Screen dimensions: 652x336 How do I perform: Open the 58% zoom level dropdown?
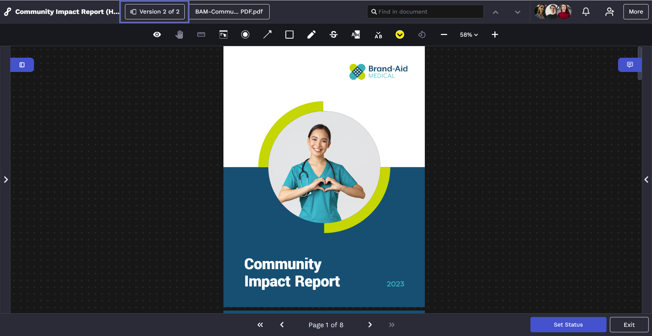coord(469,35)
